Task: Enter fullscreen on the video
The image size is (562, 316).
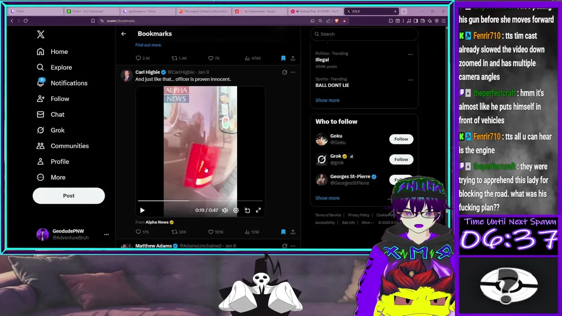Action: click(x=258, y=210)
